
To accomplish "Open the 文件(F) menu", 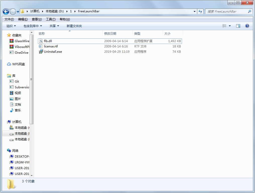I will tap(9, 19).
